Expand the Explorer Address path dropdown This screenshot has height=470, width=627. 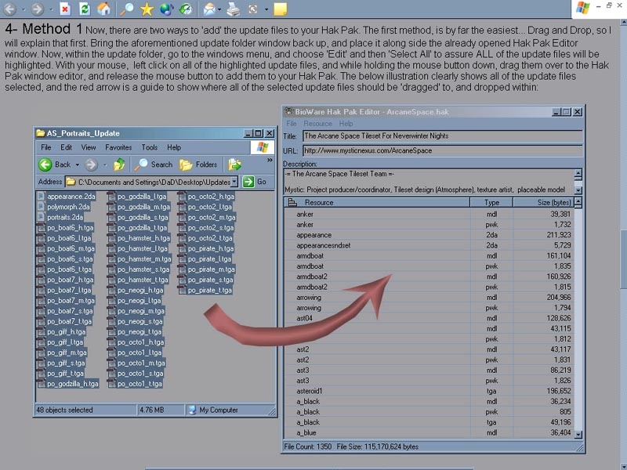(x=234, y=182)
